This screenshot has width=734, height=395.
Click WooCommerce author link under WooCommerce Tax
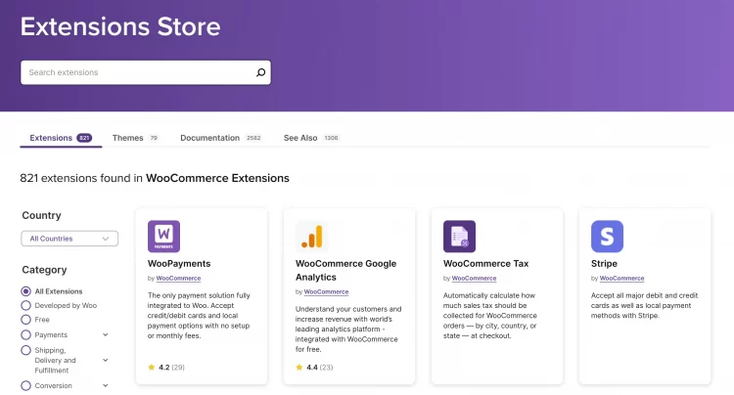click(x=474, y=278)
